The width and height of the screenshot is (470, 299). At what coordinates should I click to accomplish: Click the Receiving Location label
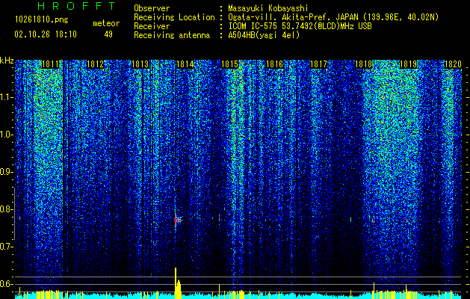(174, 17)
